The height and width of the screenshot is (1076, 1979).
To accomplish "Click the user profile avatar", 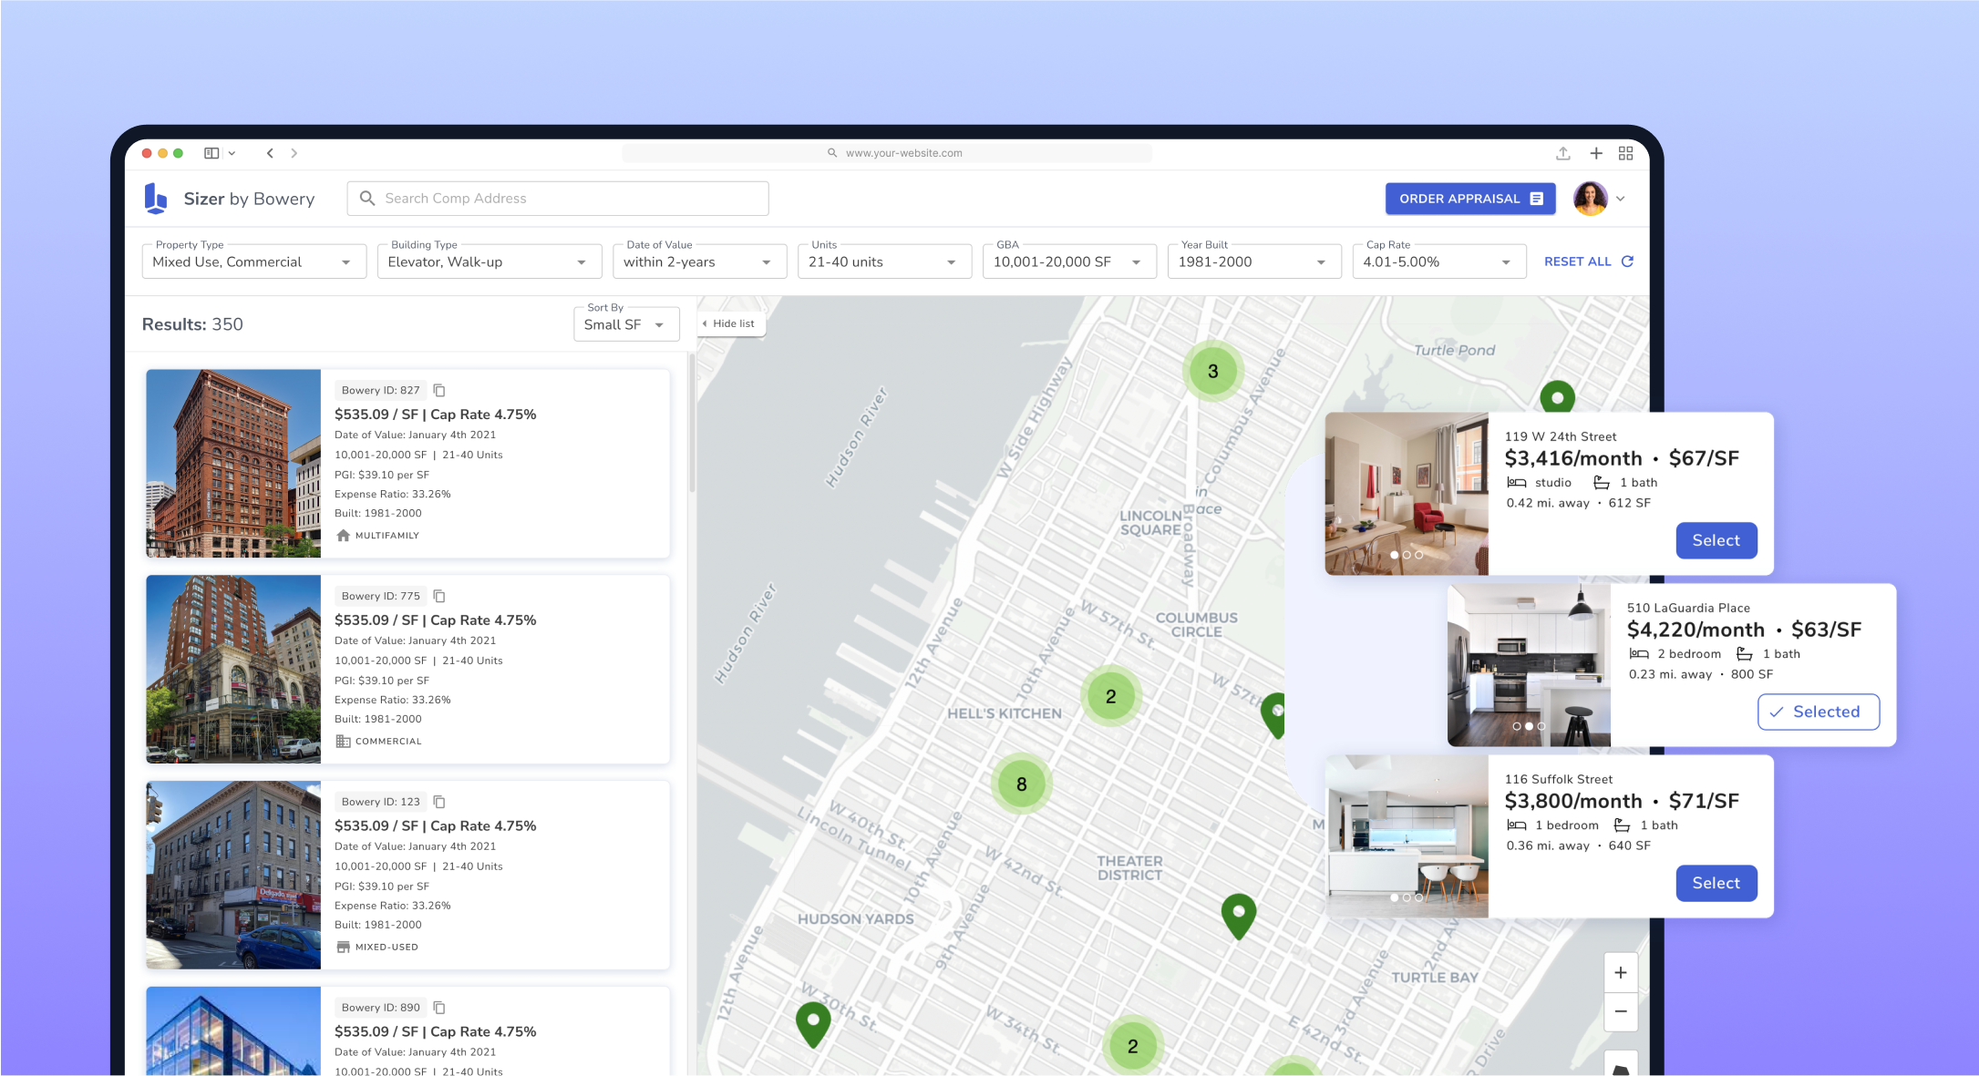I will tap(1590, 199).
